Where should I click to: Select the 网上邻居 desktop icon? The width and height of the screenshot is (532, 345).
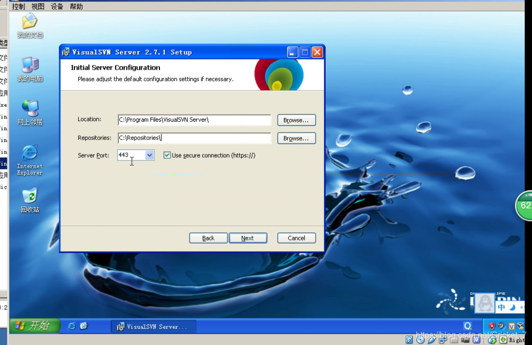pyautogui.click(x=30, y=113)
